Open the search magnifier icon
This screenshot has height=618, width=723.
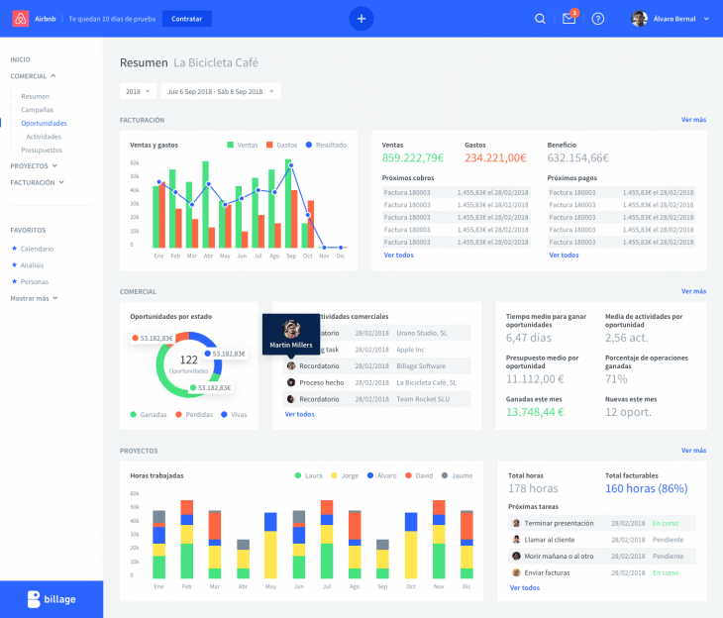540,19
